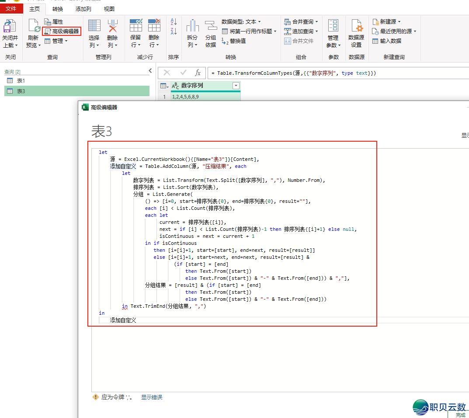The height and width of the screenshot is (418, 469).
Task: Open the 最近使用的源 recent sources dropdown
Action: (394, 31)
